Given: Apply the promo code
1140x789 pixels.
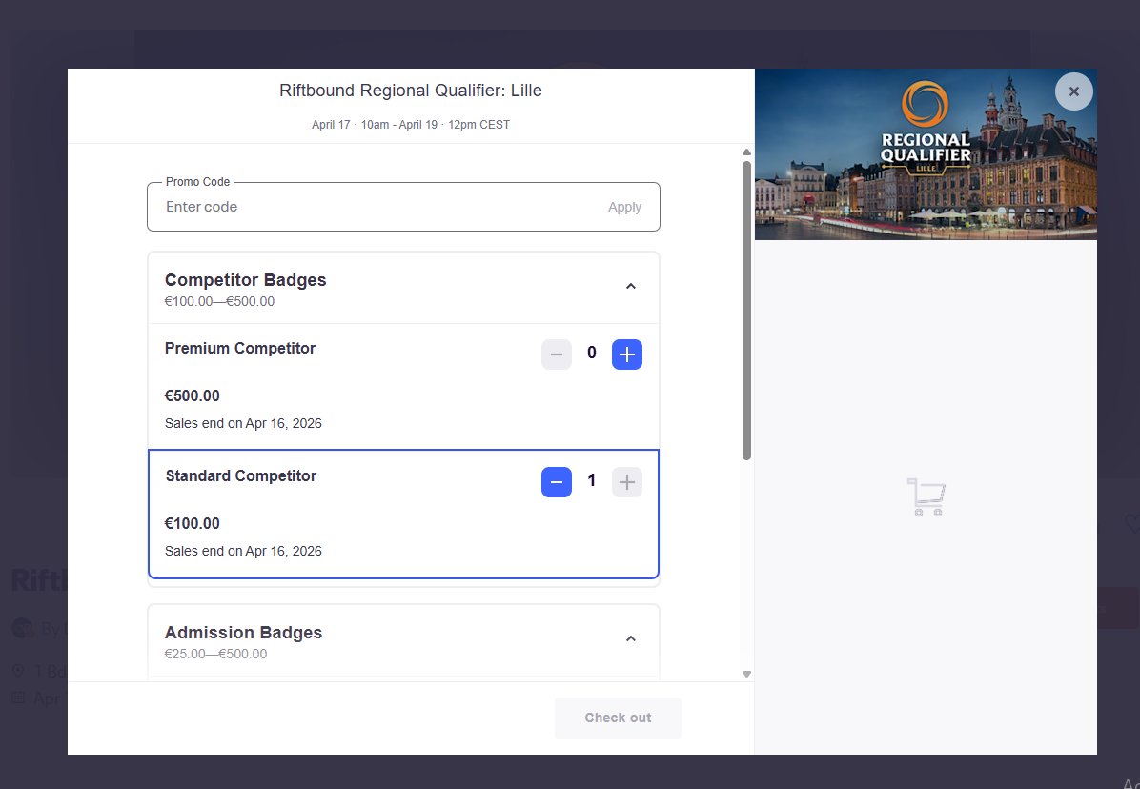Looking at the screenshot, I should (624, 207).
